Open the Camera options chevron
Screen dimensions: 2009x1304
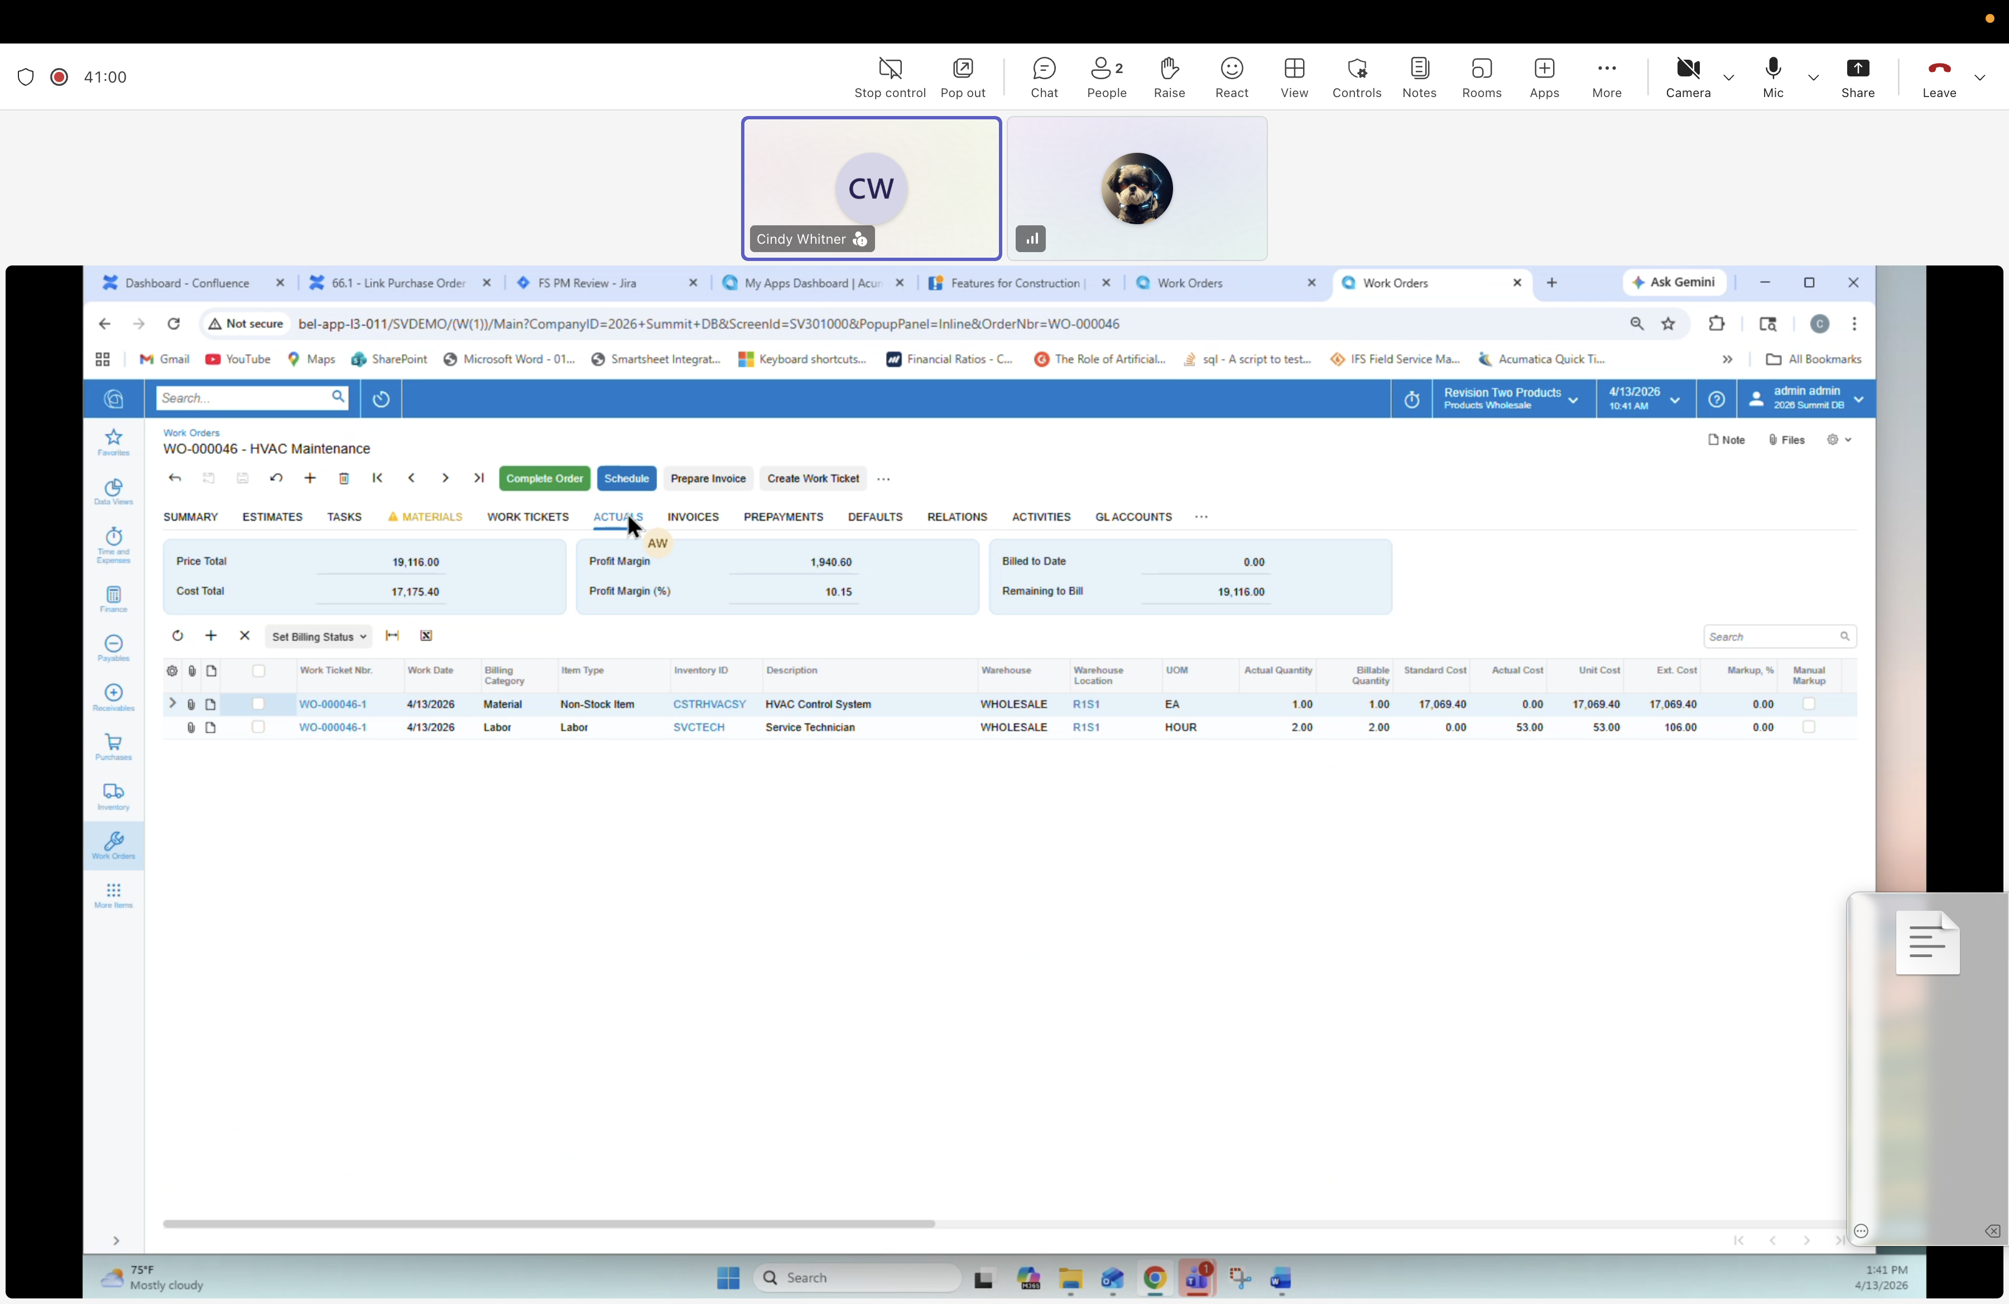[1729, 77]
